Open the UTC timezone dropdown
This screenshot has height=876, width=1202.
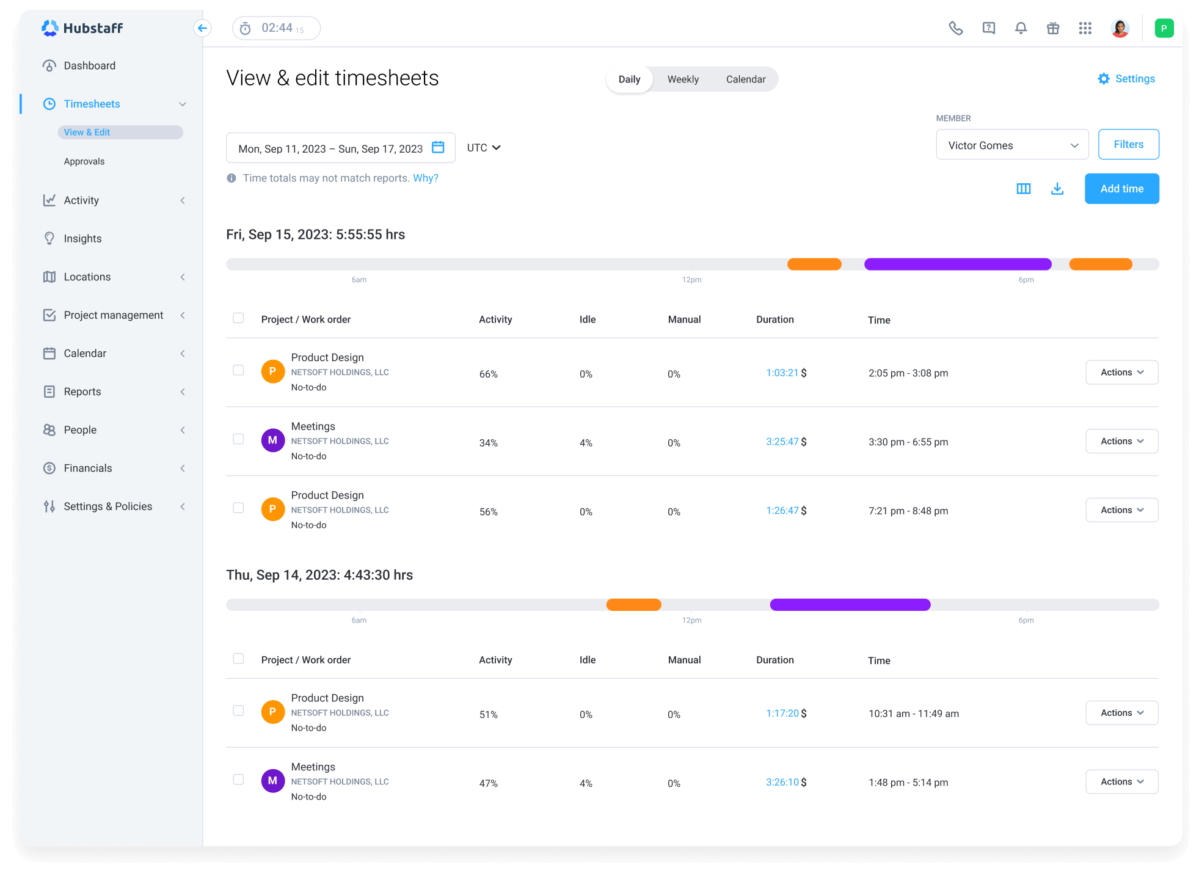tap(483, 147)
